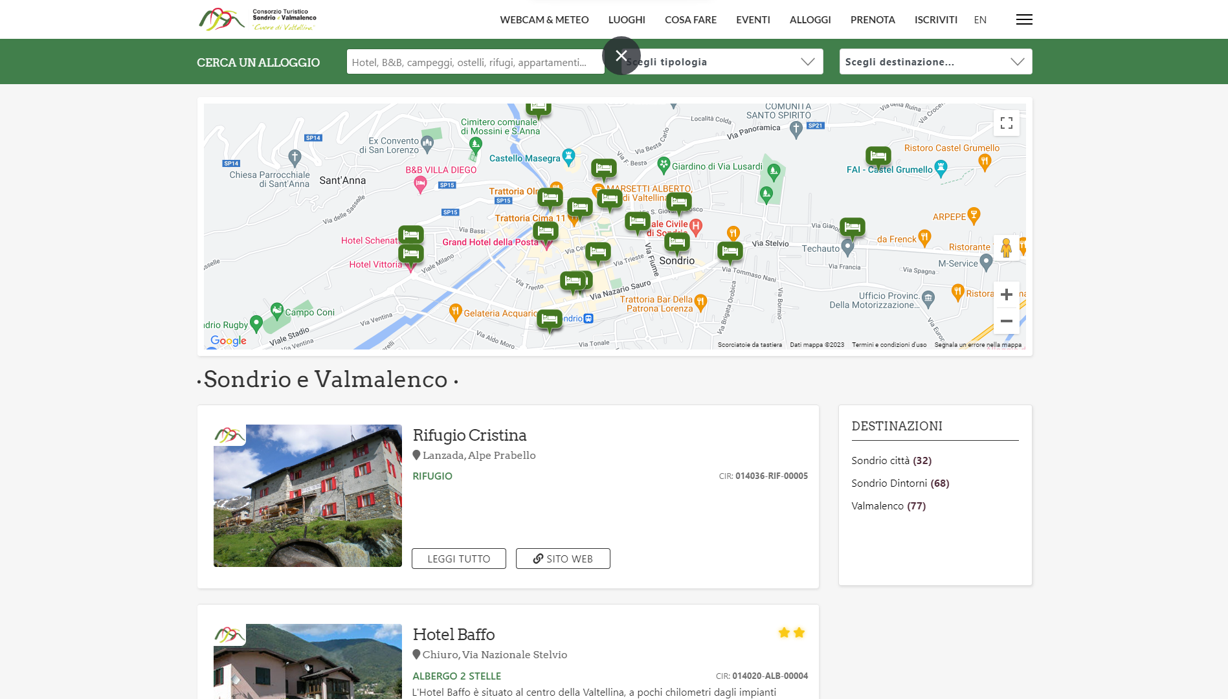This screenshot has width=1228, height=699.
Task: Open the Rifugio Cristina photo thumbnail
Action: tap(307, 496)
